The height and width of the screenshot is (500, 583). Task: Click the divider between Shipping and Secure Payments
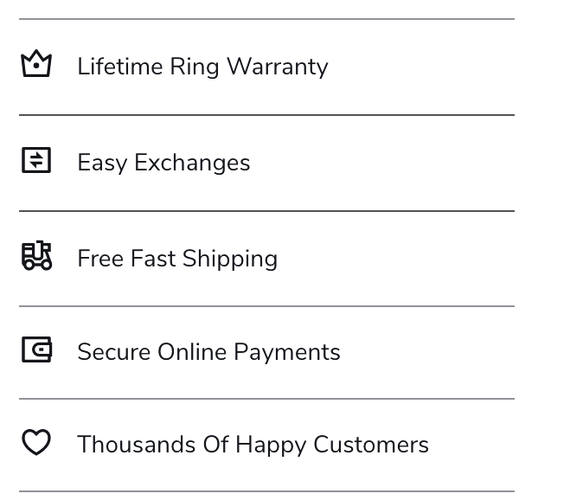point(266,306)
